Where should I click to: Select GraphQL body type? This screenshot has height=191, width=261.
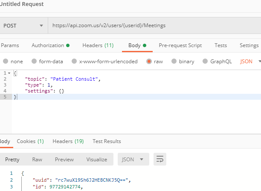pos(206,62)
